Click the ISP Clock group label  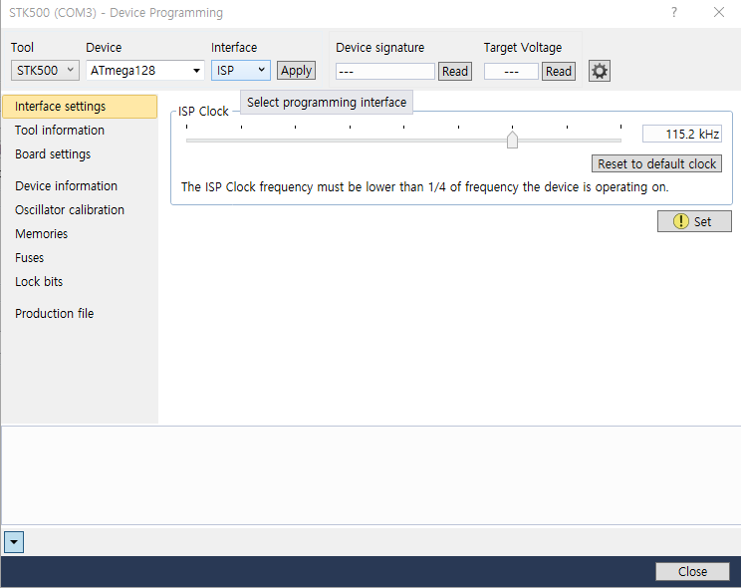pyautogui.click(x=203, y=112)
